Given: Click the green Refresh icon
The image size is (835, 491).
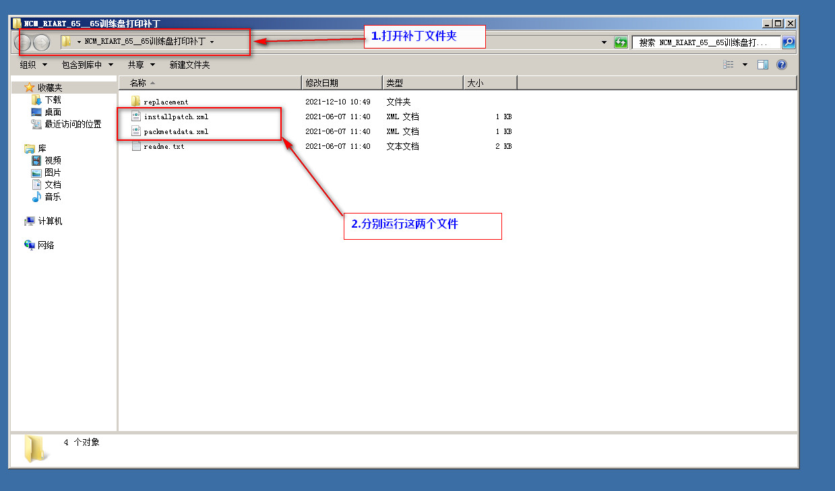Looking at the screenshot, I should pyautogui.click(x=621, y=42).
